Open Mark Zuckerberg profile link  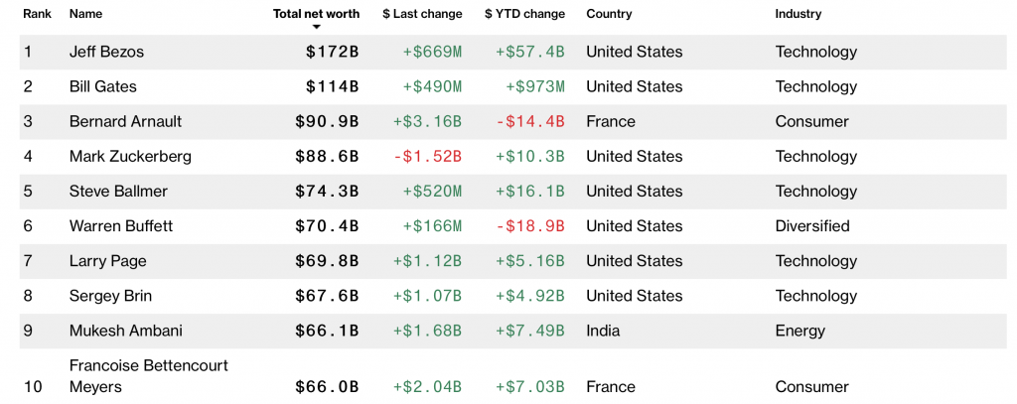coord(130,156)
